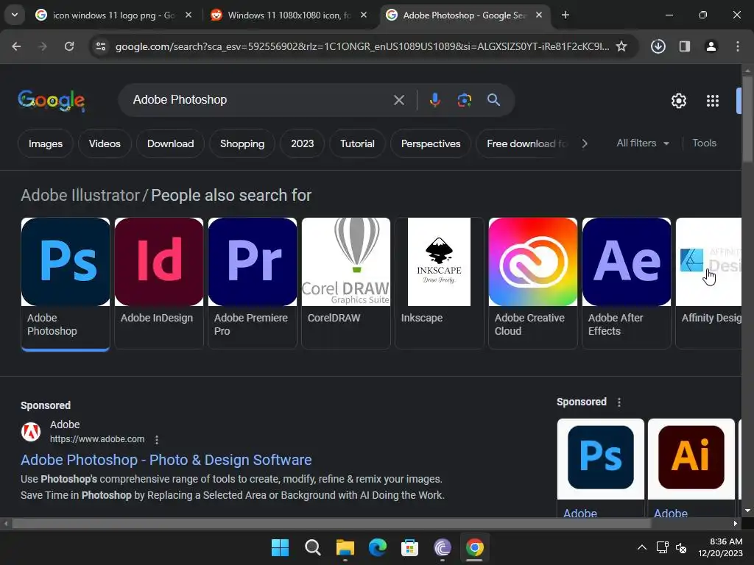Click into the Google search field
Screen dimensions: 754x565
260,100
